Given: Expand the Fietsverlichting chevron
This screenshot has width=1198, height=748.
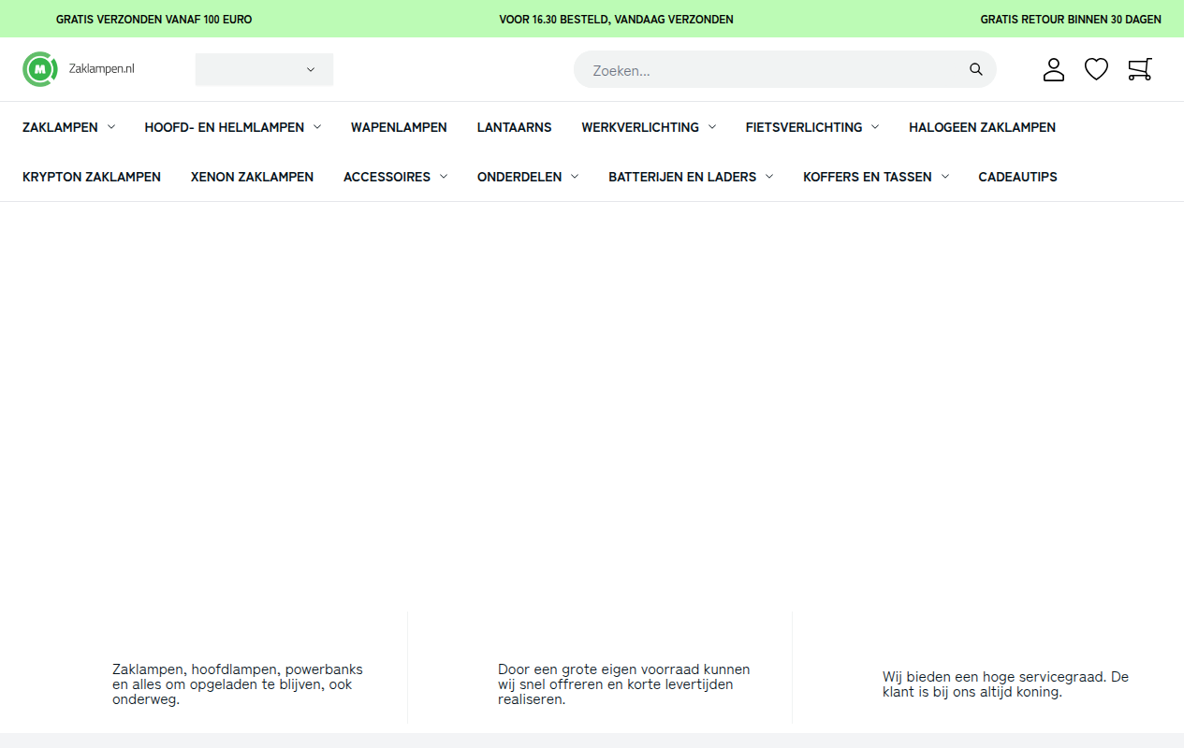Looking at the screenshot, I should tap(875, 127).
